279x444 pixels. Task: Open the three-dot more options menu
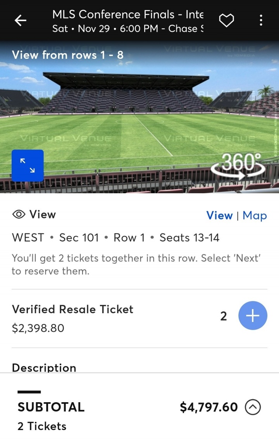click(261, 21)
